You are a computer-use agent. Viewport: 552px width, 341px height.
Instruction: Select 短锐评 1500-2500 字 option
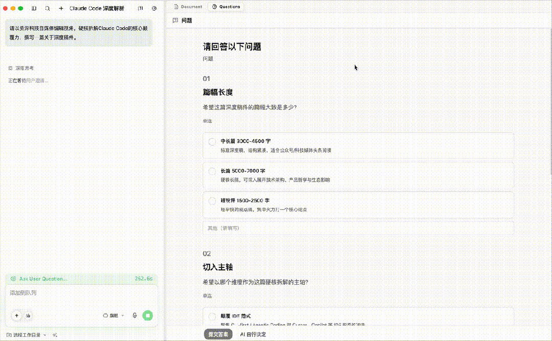pyautogui.click(x=358, y=205)
